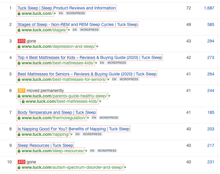Click the lock icon before the autism-spectrum-disorder URL

click(x=19, y=167)
